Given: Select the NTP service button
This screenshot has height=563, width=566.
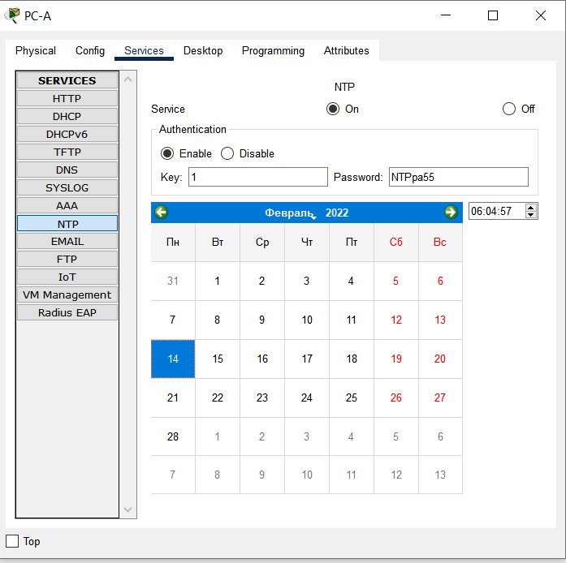Looking at the screenshot, I should tap(67, 223).
